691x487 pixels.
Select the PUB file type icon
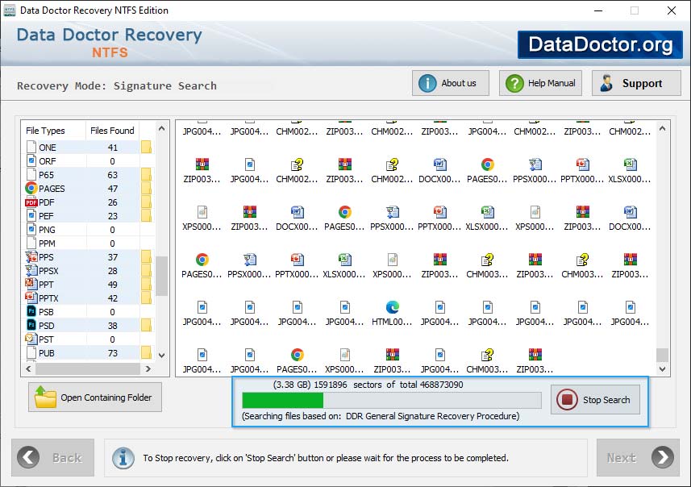(x=31, y=352)
